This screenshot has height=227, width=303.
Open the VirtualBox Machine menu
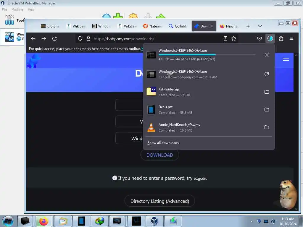coord(17,9)
